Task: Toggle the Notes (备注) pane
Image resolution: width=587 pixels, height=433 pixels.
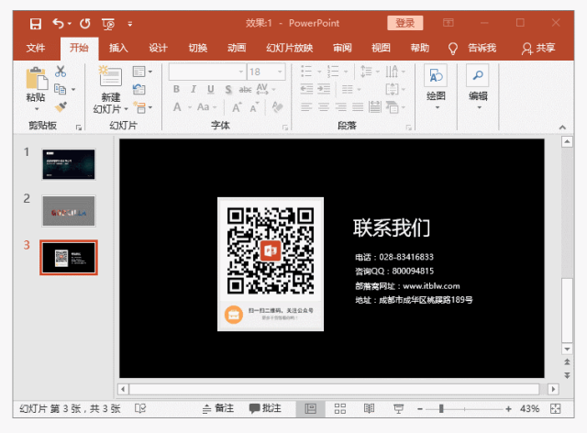Action: coord(217,408)
